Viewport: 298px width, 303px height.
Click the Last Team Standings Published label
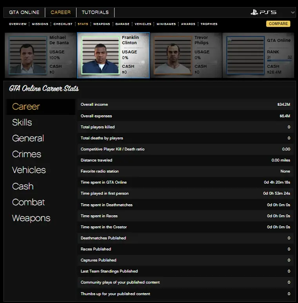point(109,271)
